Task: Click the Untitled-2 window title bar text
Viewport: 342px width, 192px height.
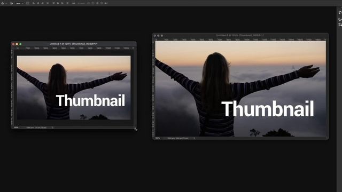Action: [x=240, y=35]
